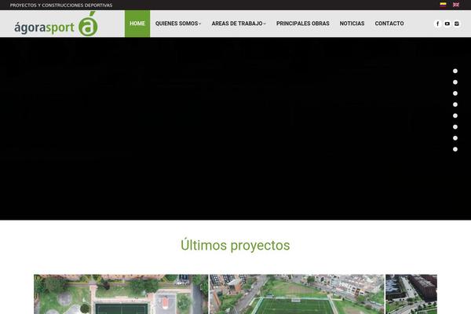Select the first slider navigation dot
This screenshot has height=314, width=471.
click(x=455, y=71)
